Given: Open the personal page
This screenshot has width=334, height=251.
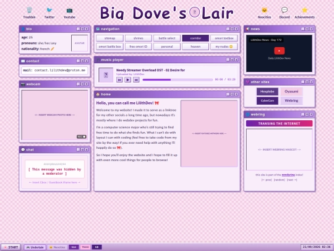Looking at the screenshot, I should [x=167, y=46].
